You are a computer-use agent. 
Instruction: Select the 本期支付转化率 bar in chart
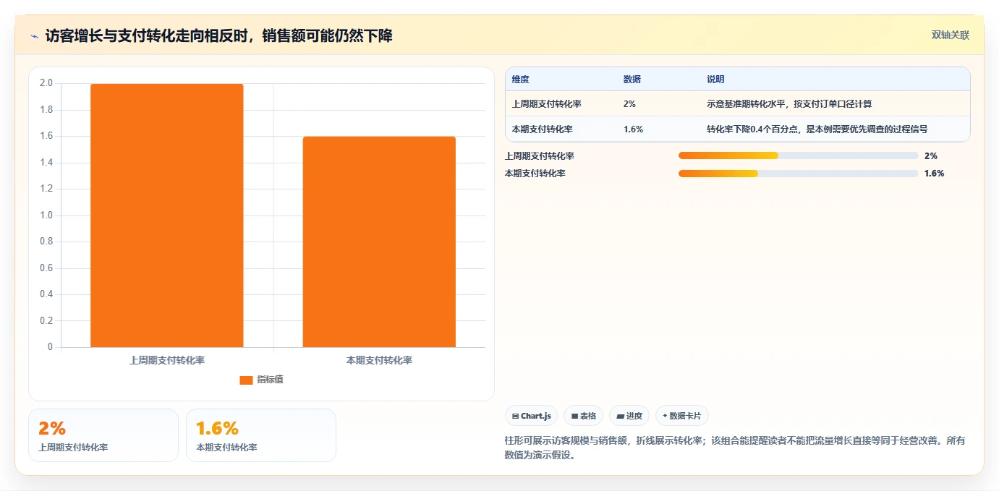(379, 242)
